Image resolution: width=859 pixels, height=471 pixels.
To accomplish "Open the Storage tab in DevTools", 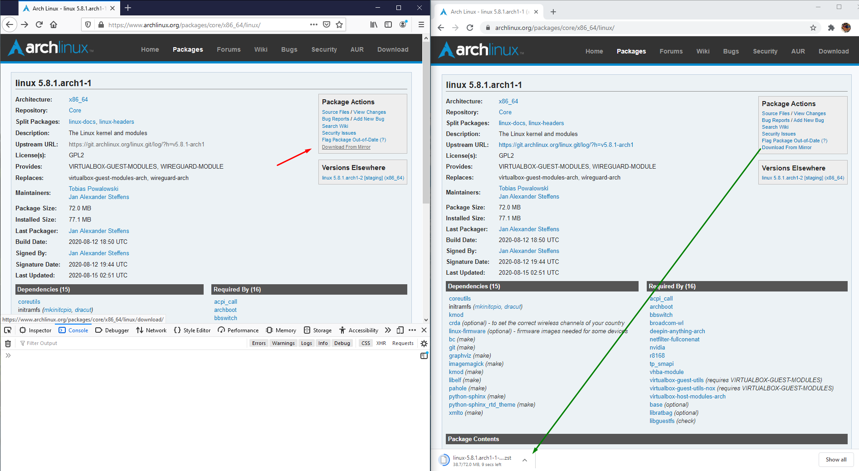I will (x=317, y=330).
